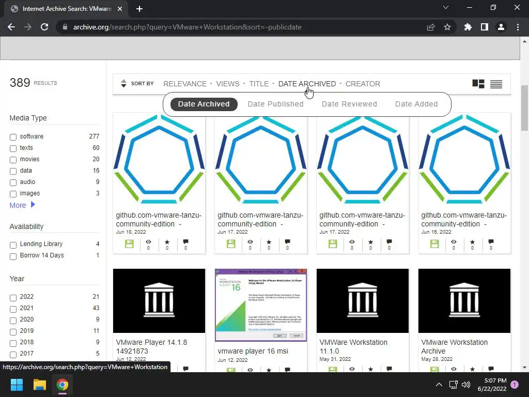529x397 pixels.
Task: Click reviews bubble of Jun 16 tanzu item
Action: pyautogui.click(x=491, y=242)
